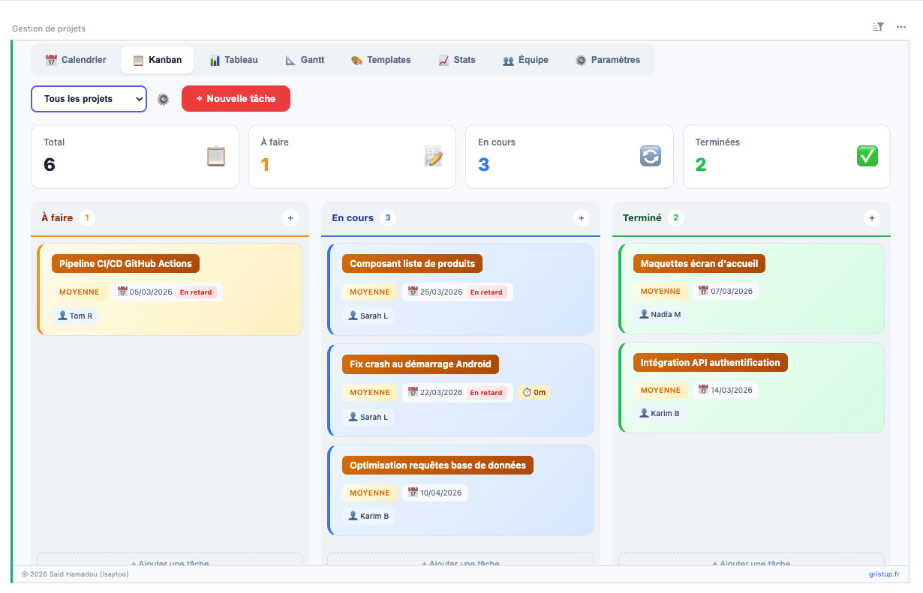Expand the project selector chevron

click(x=138, y=98)
